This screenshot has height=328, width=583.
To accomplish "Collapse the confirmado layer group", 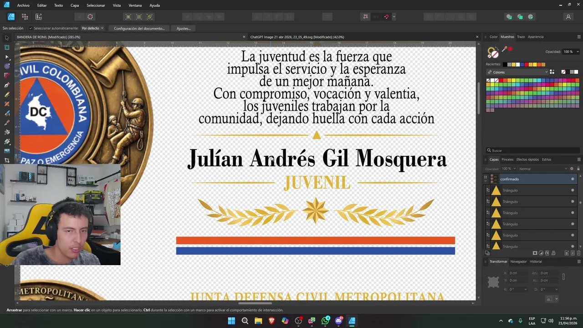I will tap(486, 181).
